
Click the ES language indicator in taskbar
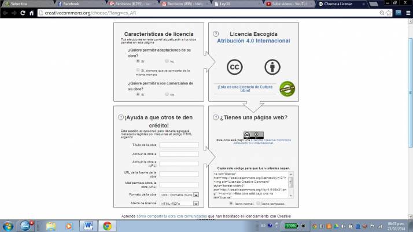pos(263,226)
